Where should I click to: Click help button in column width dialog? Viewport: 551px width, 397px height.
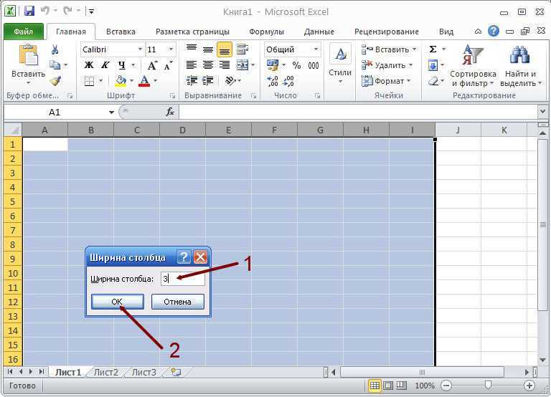pos(184,257)
